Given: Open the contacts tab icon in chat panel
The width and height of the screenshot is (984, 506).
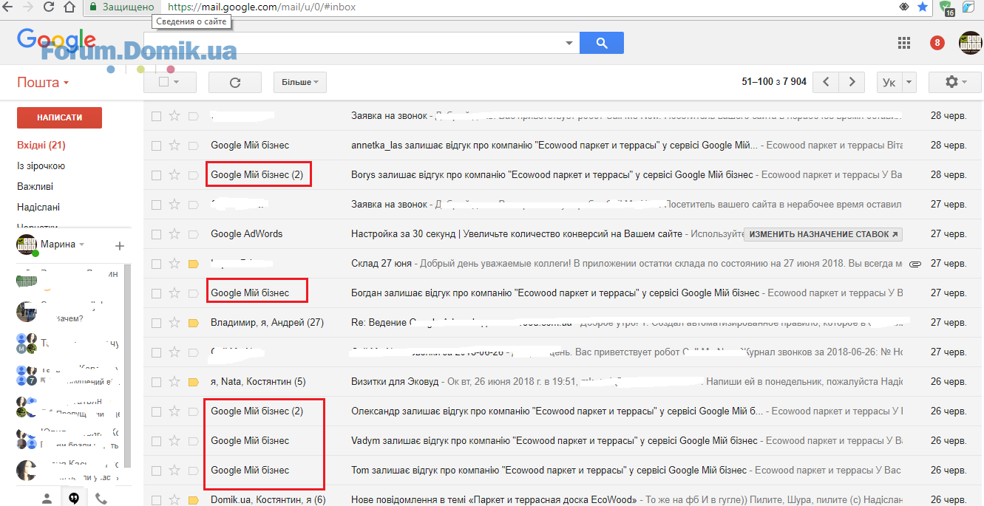Looking at the screenshot, I should coord(47,499).
